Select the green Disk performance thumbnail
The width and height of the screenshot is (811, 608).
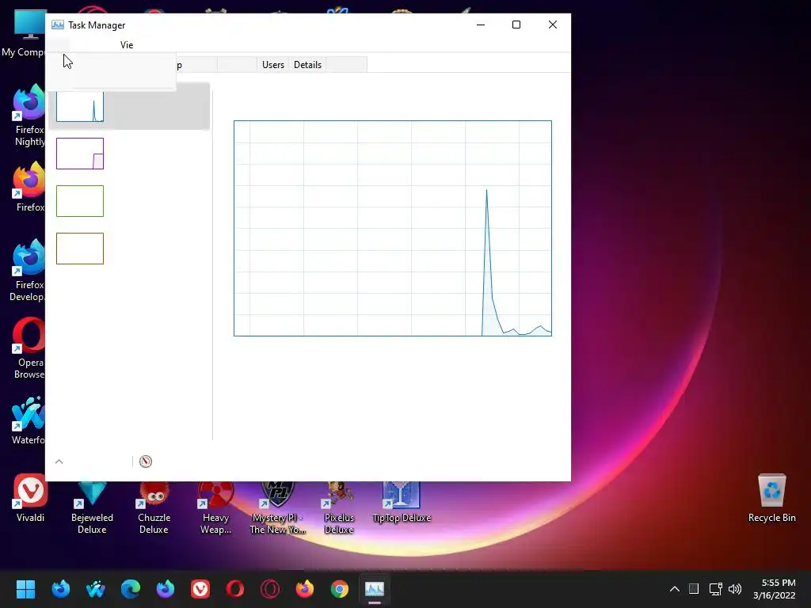(80, 201)
